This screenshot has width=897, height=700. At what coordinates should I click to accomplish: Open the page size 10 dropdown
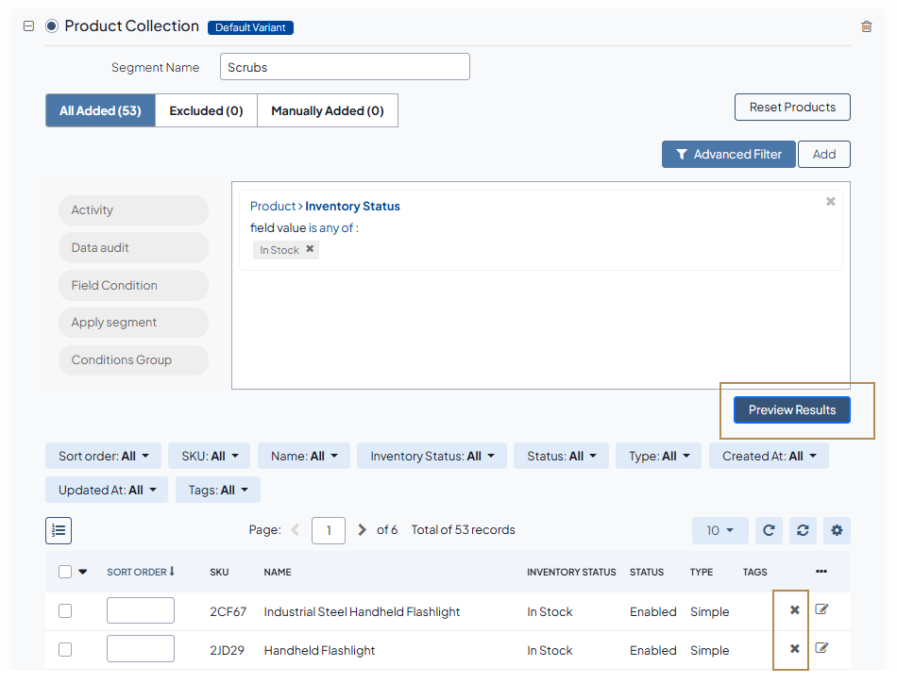pyautogui.click(x=719, y=530)
